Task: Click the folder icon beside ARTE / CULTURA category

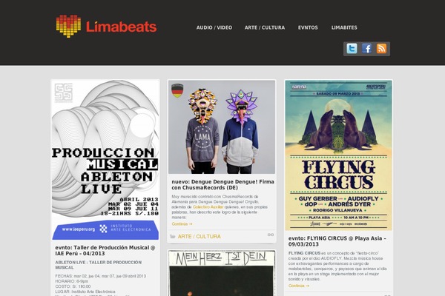Action: [x=172, y=237]
